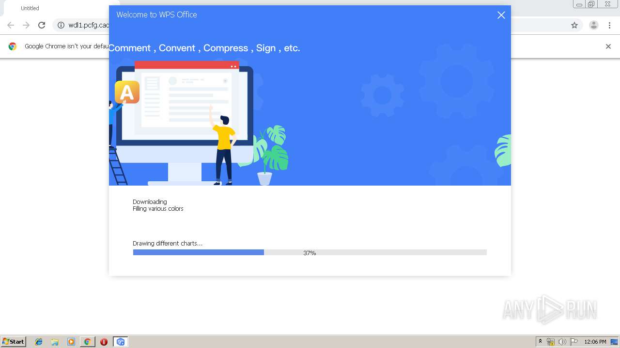Open the Chrome profile avatar menu
The height and width of the screenshot is (348, 620).
point(594,25)
